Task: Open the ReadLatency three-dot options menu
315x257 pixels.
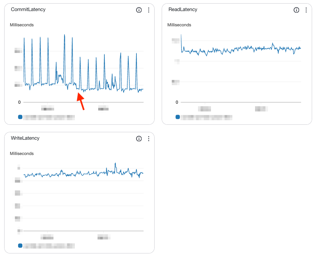Action: pyautogui.click(x=306, y=10)
